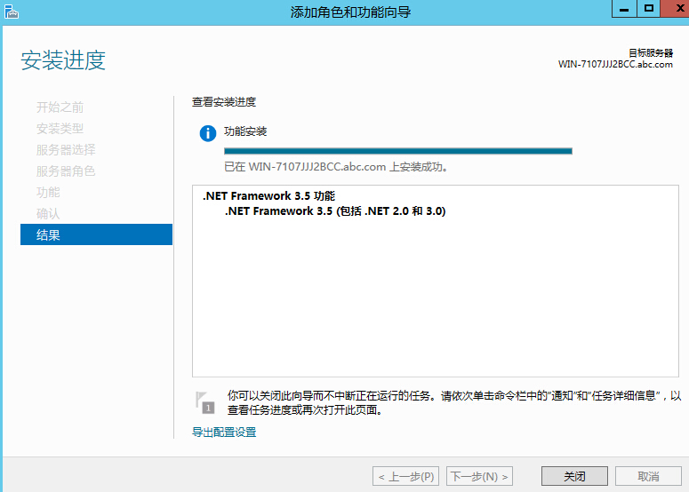The height and width of the screenshot is (492, 689).
Task: Click the 上安装成功 status message
Action: click(x=336, y=167)
